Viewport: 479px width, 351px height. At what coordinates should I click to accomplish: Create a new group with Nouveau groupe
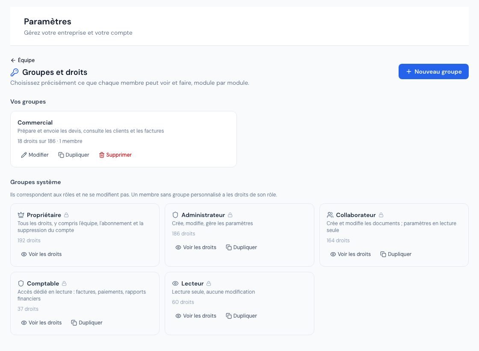tap(433, 71)
